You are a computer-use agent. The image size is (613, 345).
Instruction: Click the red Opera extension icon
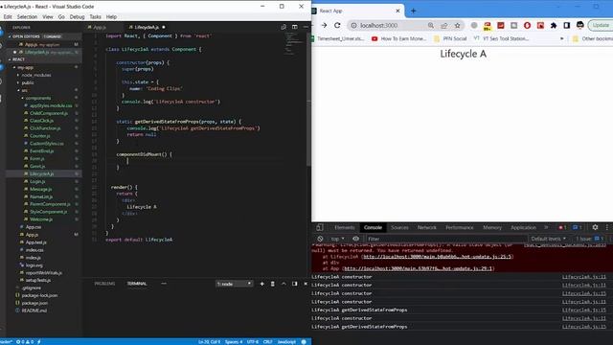(x=527, y=26)
